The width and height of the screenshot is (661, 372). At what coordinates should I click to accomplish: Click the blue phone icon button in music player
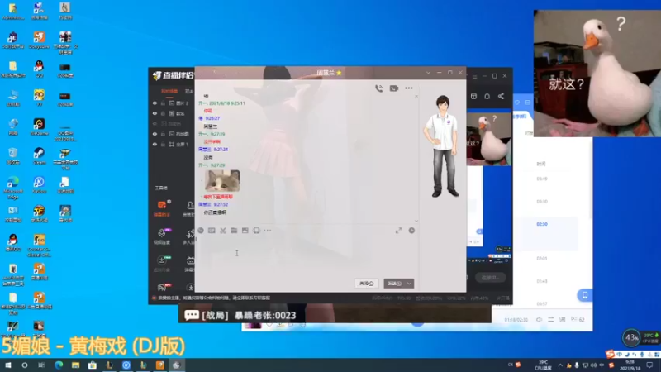[x=585, y=295]
